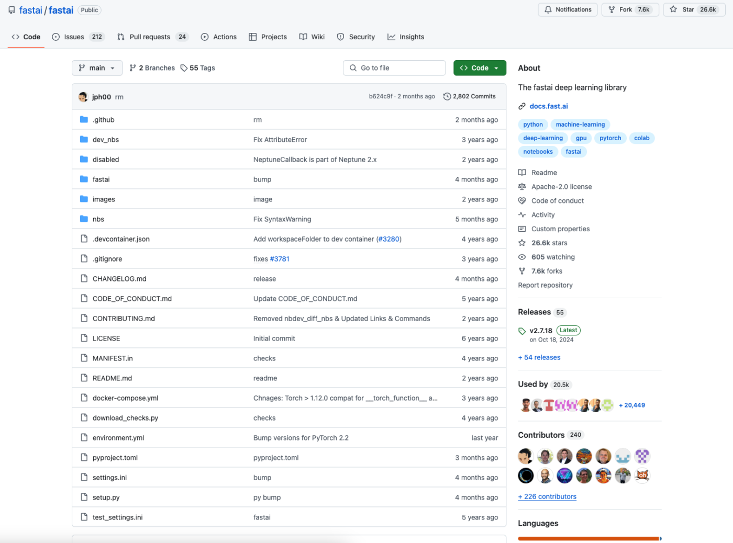The width and height of the screenshot is (733, 543).
Task: Click the disabled folder icon
Action: pos(84,160)
